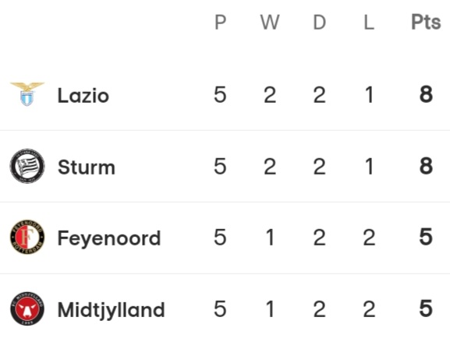
Task: Select Lazio's points total of 8
Action: coord(426,94)
